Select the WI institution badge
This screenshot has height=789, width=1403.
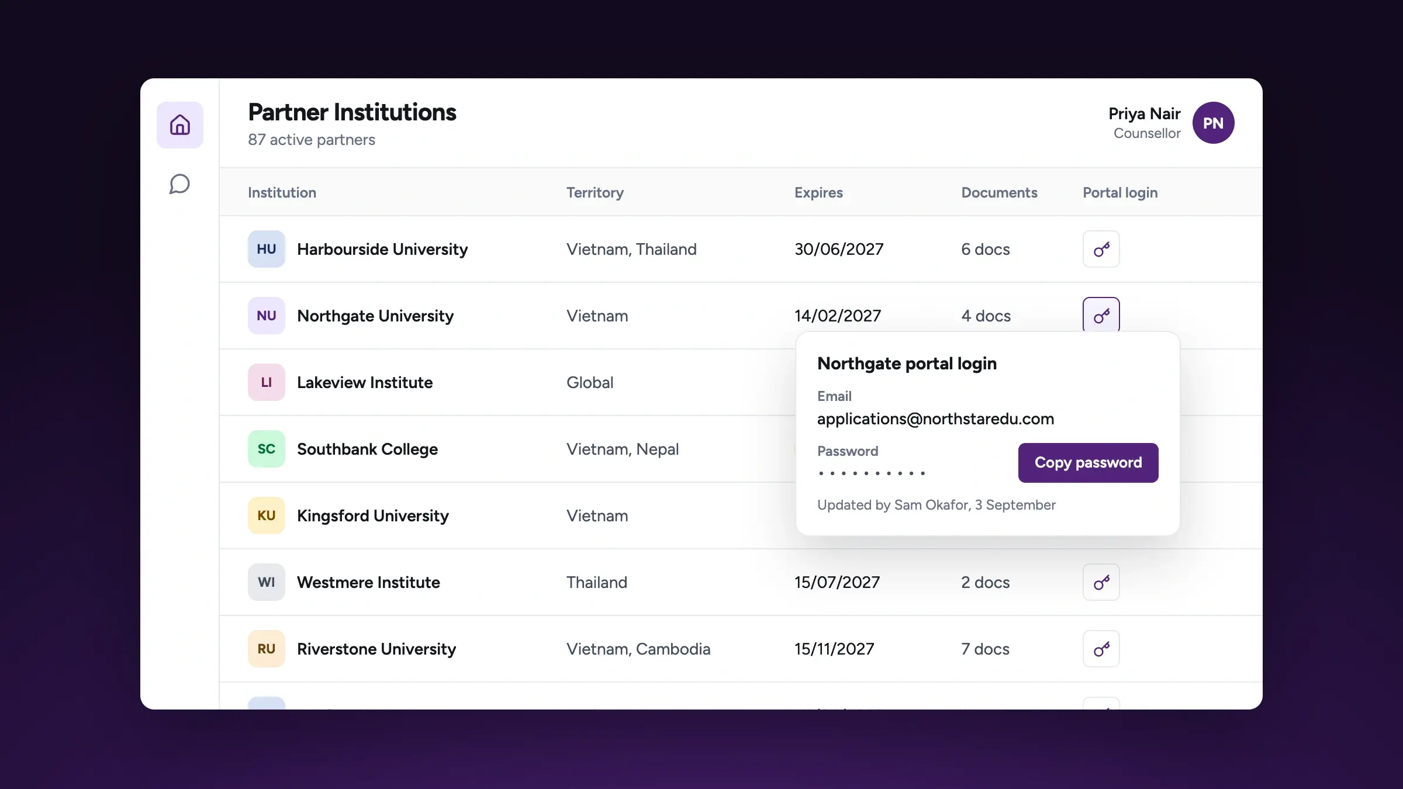click(267, 582)
